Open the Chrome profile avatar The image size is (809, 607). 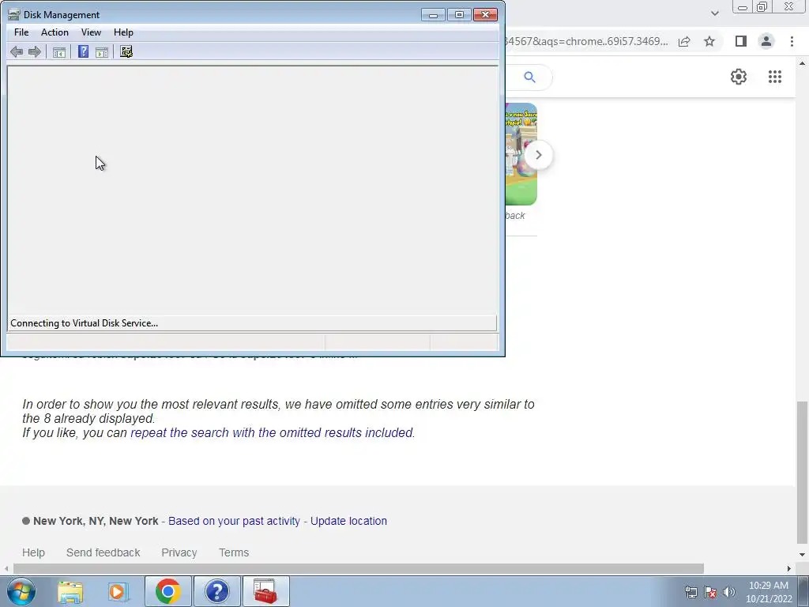click(766, 41)
